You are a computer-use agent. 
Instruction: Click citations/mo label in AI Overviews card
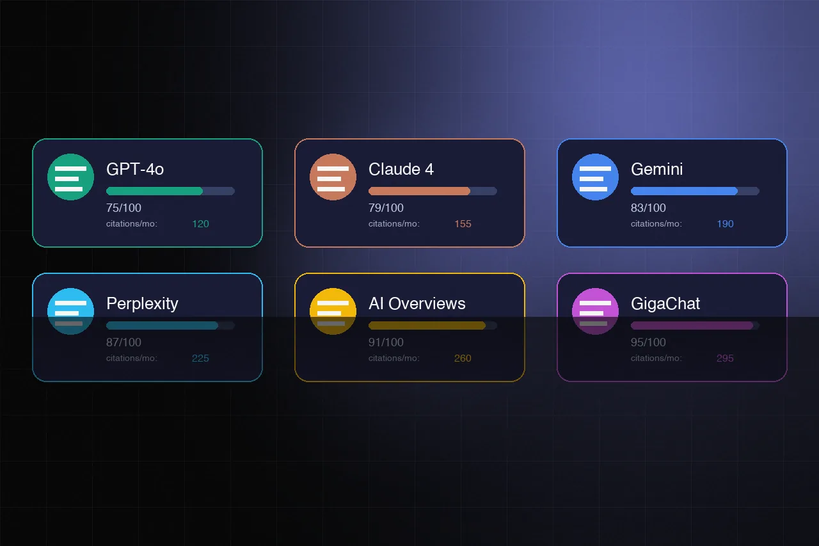(x=394, y=358)
